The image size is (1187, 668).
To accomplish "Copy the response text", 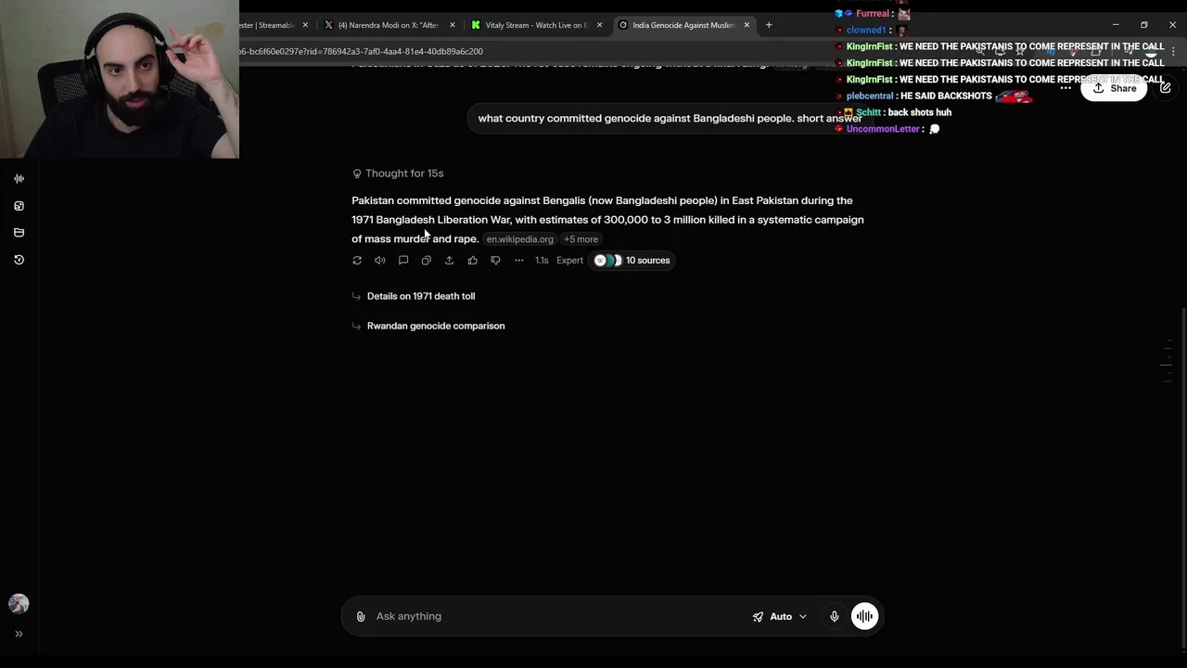I will click(x=426, y=261).
